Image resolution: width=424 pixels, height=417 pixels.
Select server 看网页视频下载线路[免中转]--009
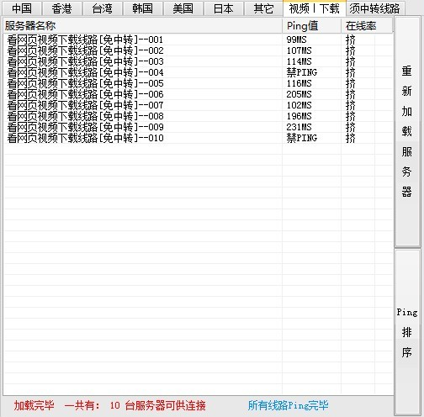coord(85,127)
